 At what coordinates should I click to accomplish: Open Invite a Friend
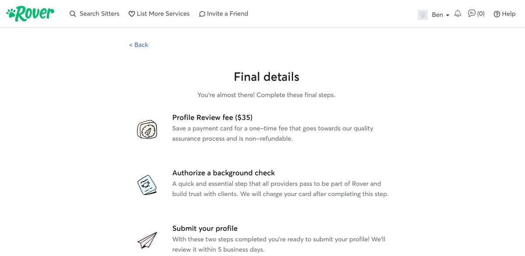228,14
